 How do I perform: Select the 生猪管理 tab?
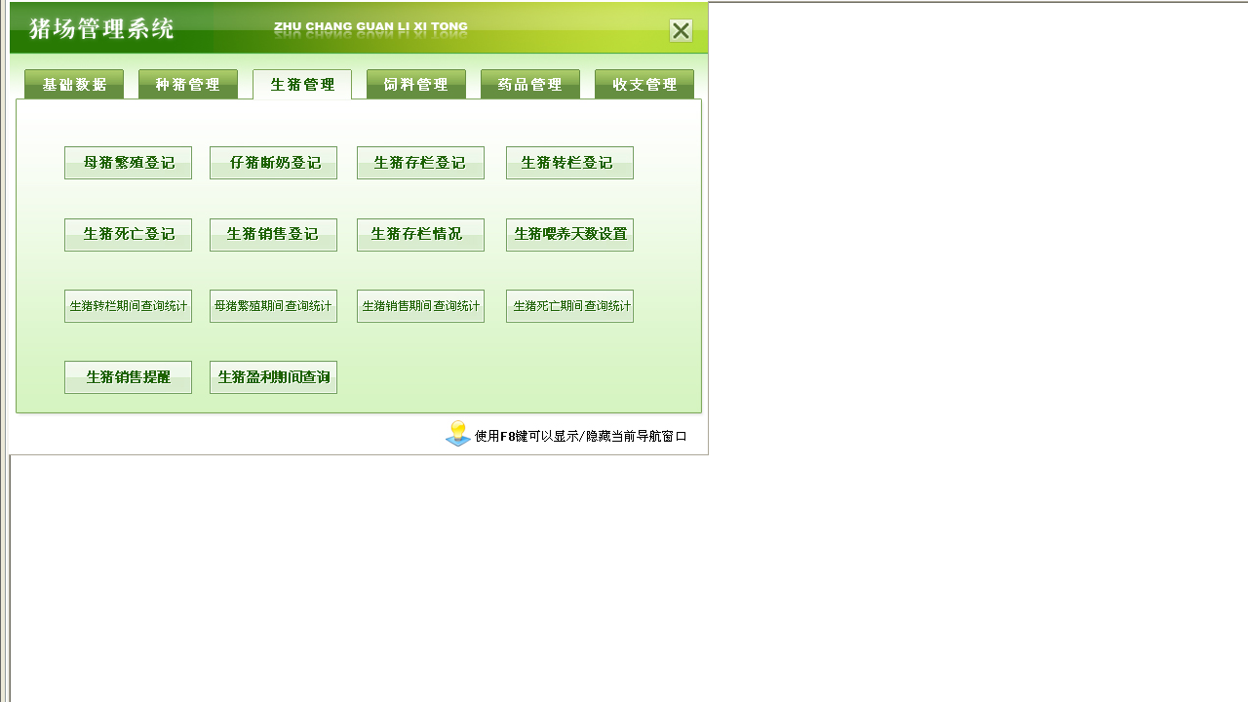(301, 84)
